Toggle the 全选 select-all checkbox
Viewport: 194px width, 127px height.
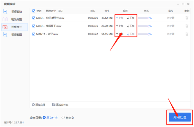click(x=34, y=11)
